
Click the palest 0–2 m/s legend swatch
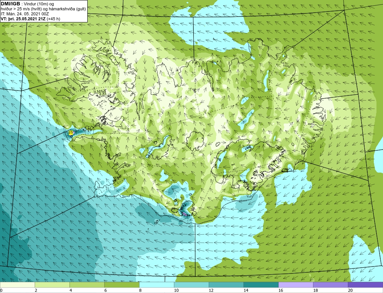[18, 285]
